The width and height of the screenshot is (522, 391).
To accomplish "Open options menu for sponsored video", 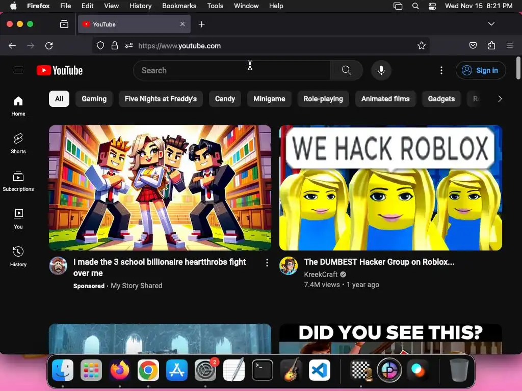I will [x=267, y=263].
